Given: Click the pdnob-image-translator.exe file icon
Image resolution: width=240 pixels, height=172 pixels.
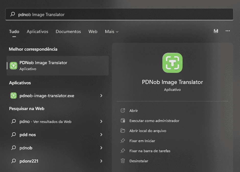Looking at the screenshot, I should point(13,96).
